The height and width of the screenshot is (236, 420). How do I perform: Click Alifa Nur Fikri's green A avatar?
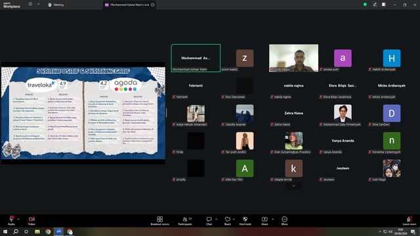tap(245, 168)
